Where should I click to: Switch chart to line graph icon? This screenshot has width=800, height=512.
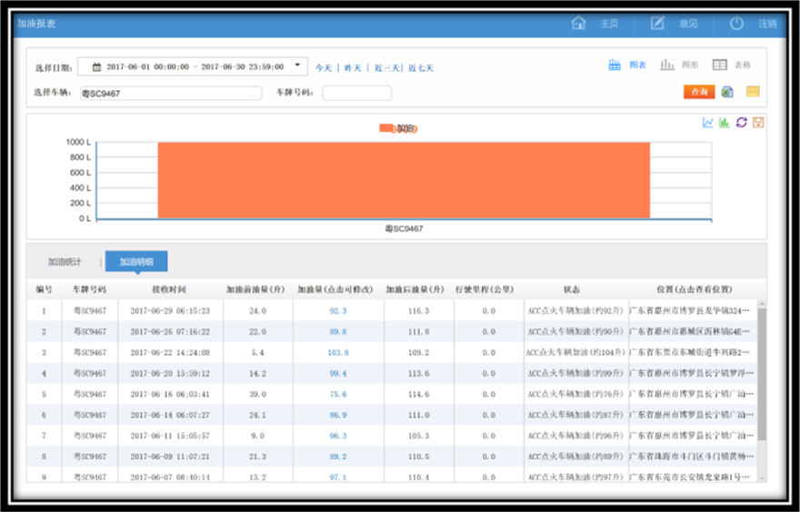708,123
